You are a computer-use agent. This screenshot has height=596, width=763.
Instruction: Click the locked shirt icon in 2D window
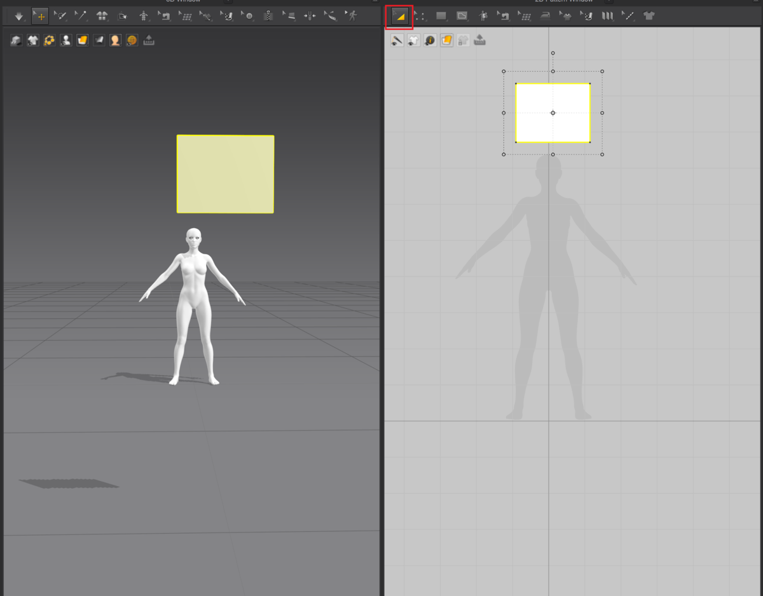pos(463,41)
